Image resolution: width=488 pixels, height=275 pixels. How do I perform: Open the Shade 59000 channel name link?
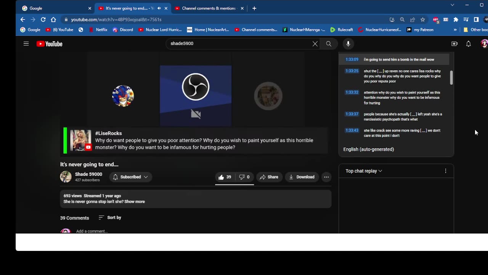(88, 174)
